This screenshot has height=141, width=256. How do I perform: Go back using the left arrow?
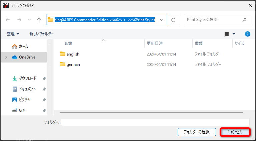click(x=8, y=20)
